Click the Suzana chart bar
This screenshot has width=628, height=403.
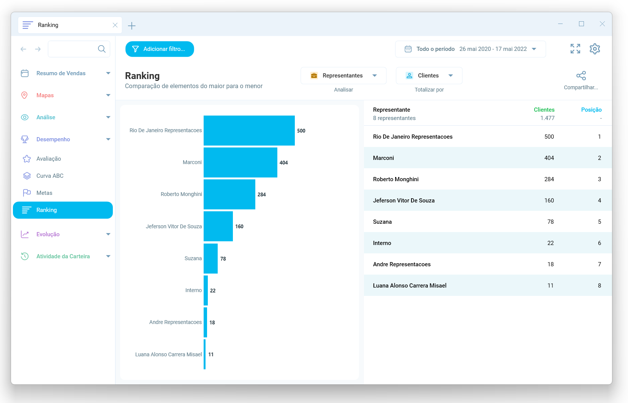tap(210, 259)
